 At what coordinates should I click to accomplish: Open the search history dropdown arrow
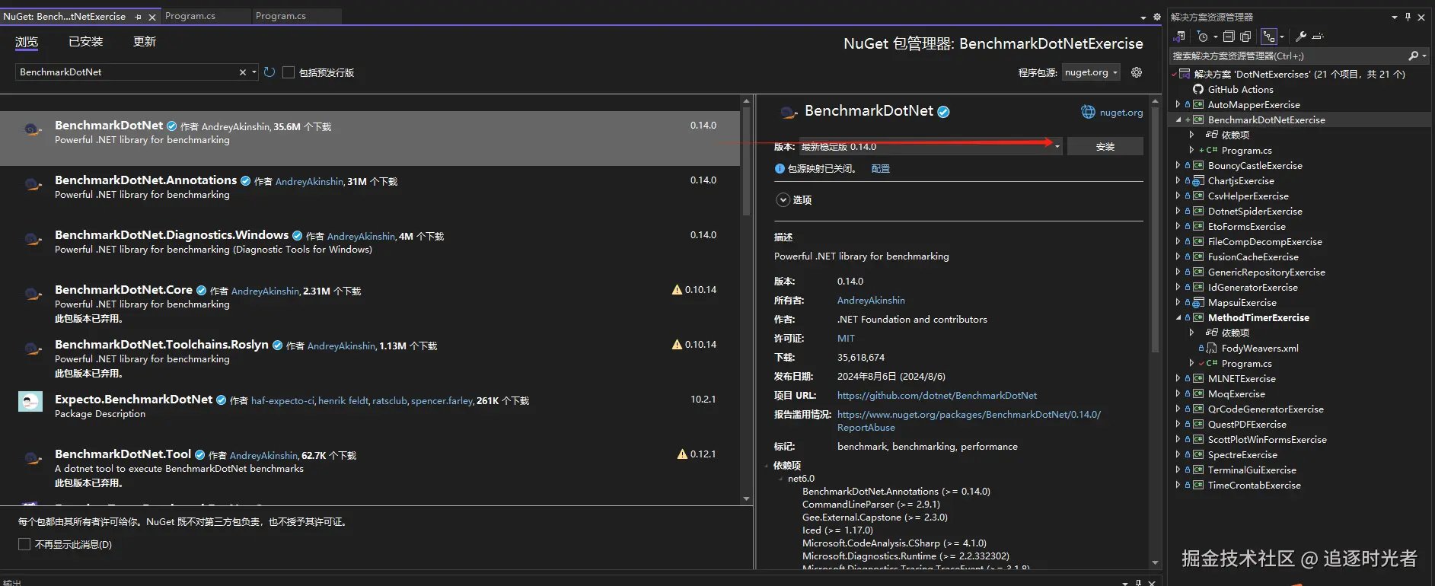pyautogui.click(x=254, y=72)
